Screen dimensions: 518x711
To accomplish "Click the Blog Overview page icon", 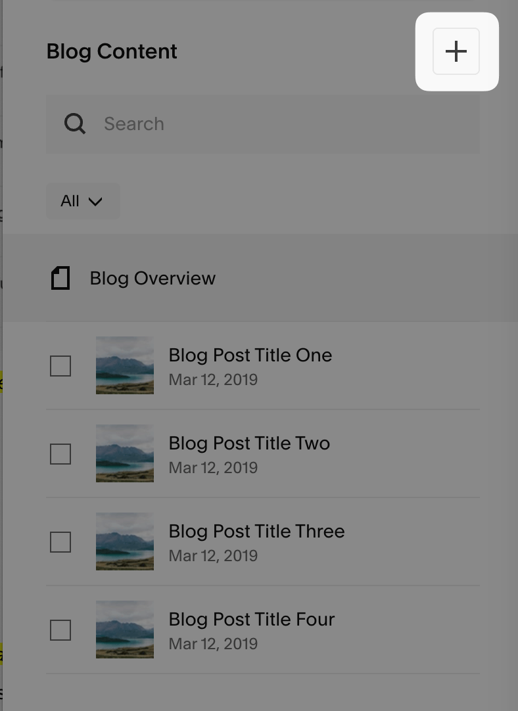I will [x=60, y=279].
